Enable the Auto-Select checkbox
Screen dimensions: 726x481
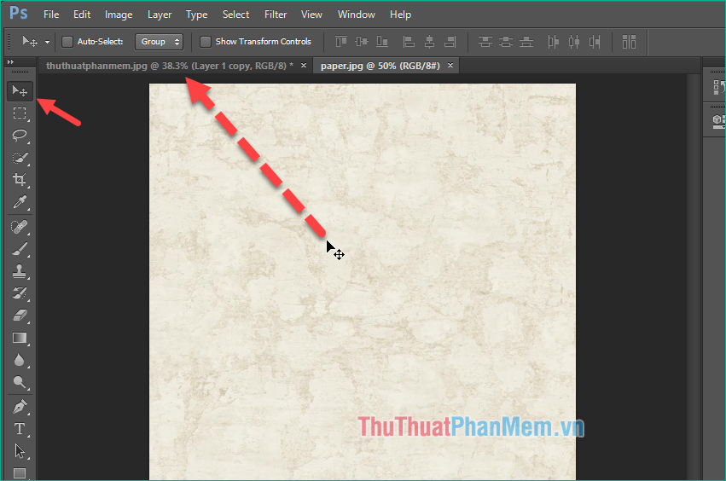coord(67,42)
